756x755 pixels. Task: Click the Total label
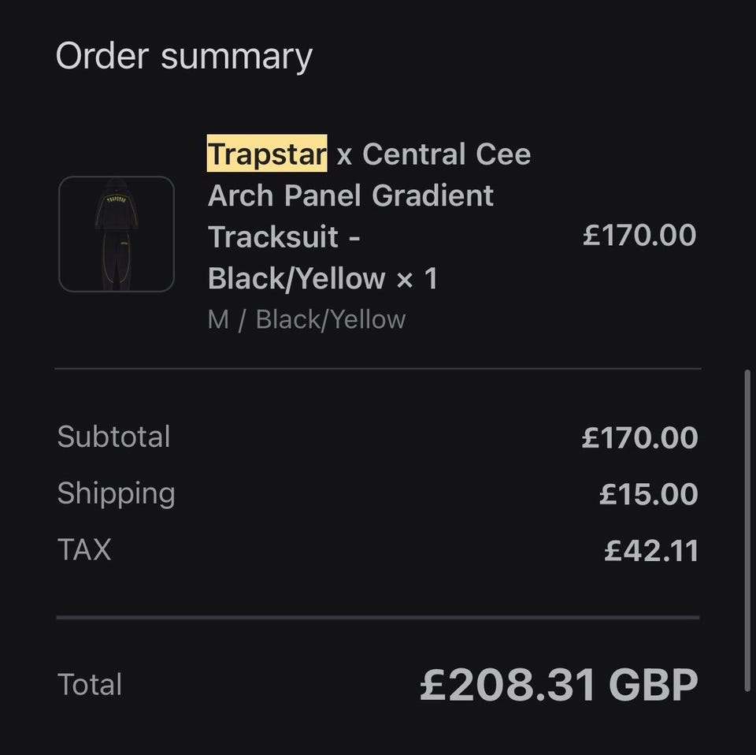pos(90,684)
